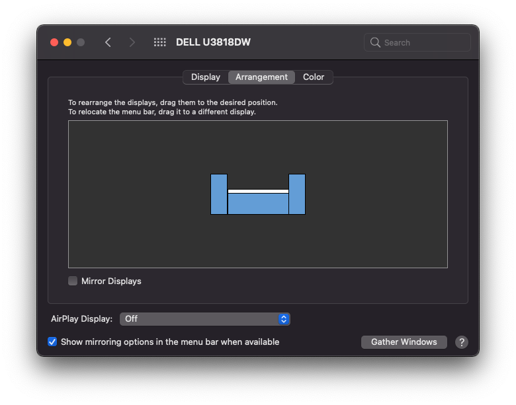516x405 pixels.
Task: Click into the Search field
Action: click(417, 42)
